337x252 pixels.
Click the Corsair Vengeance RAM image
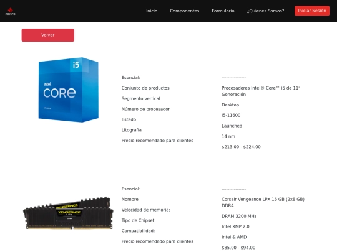coord(68,213)
